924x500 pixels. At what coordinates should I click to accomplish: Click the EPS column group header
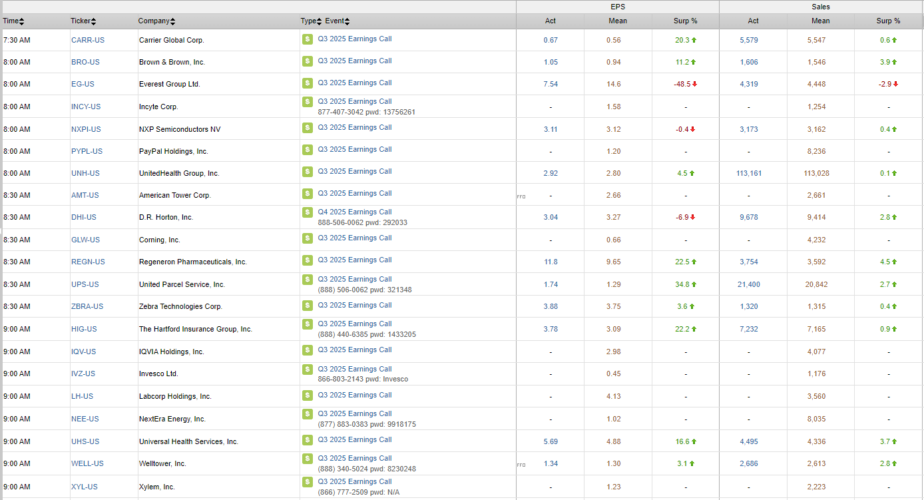(x=617, y=7)
